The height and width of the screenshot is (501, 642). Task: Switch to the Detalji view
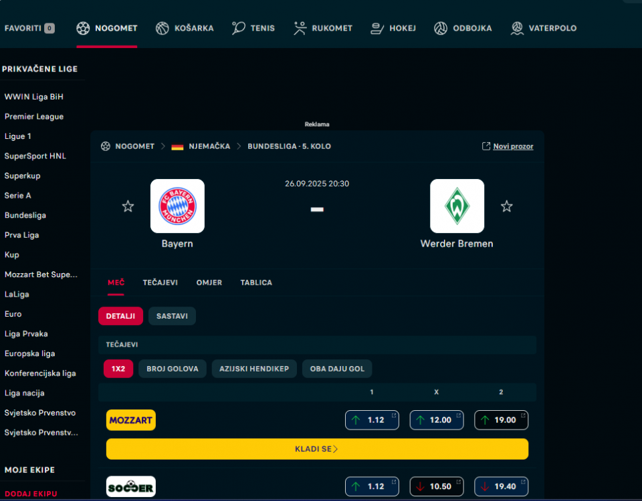point(120,316)
